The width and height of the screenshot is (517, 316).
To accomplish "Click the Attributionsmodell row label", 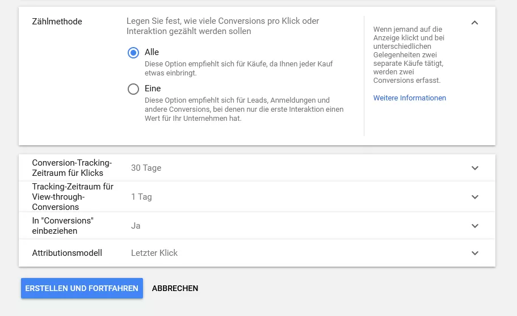I will click(x=67, y=253).
